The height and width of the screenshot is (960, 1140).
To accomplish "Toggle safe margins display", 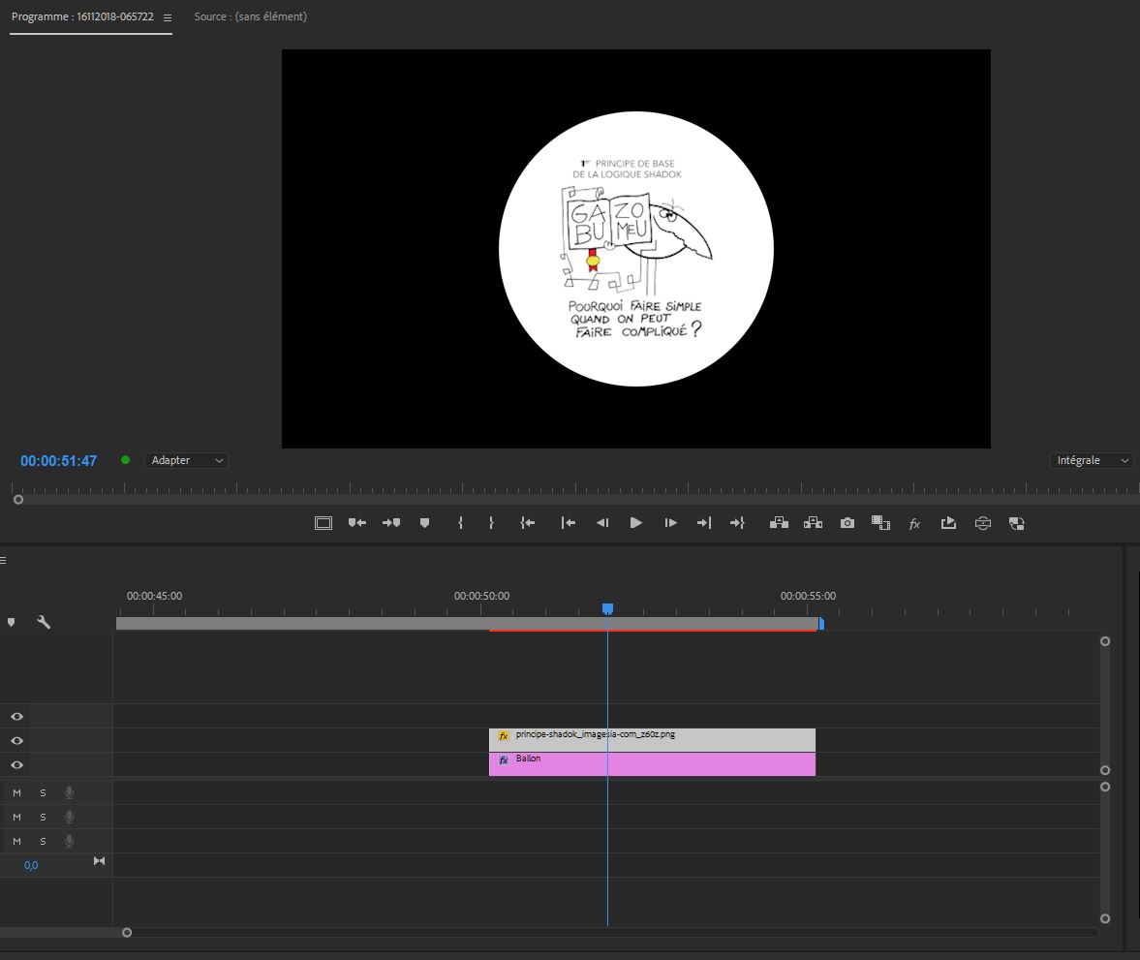I will pyautogui.click(x=324, y=523).
